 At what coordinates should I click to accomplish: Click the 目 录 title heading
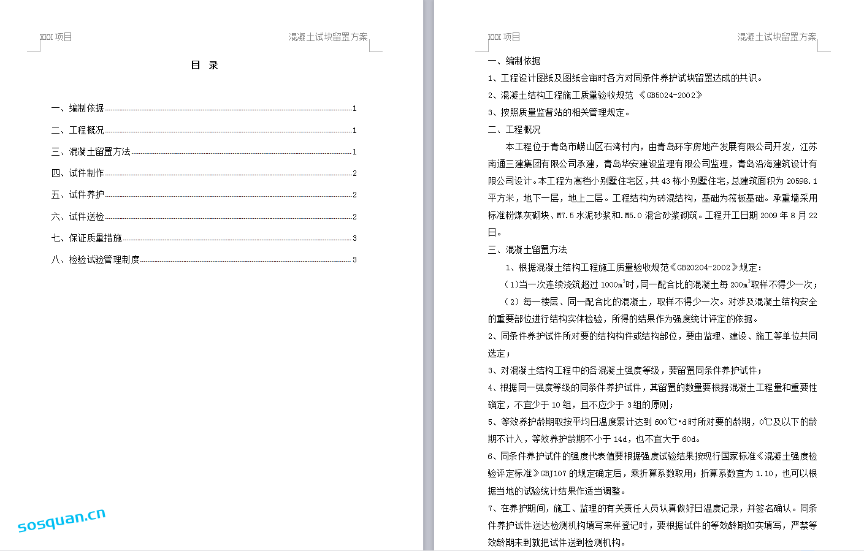tap(204, 65)
